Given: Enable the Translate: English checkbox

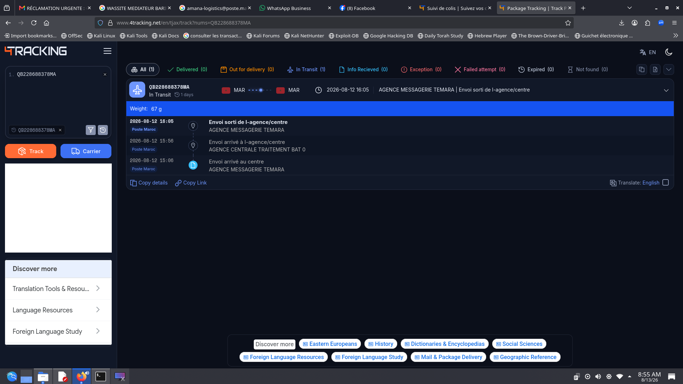Looking at the screenshot, I should [x=666, y=182].
